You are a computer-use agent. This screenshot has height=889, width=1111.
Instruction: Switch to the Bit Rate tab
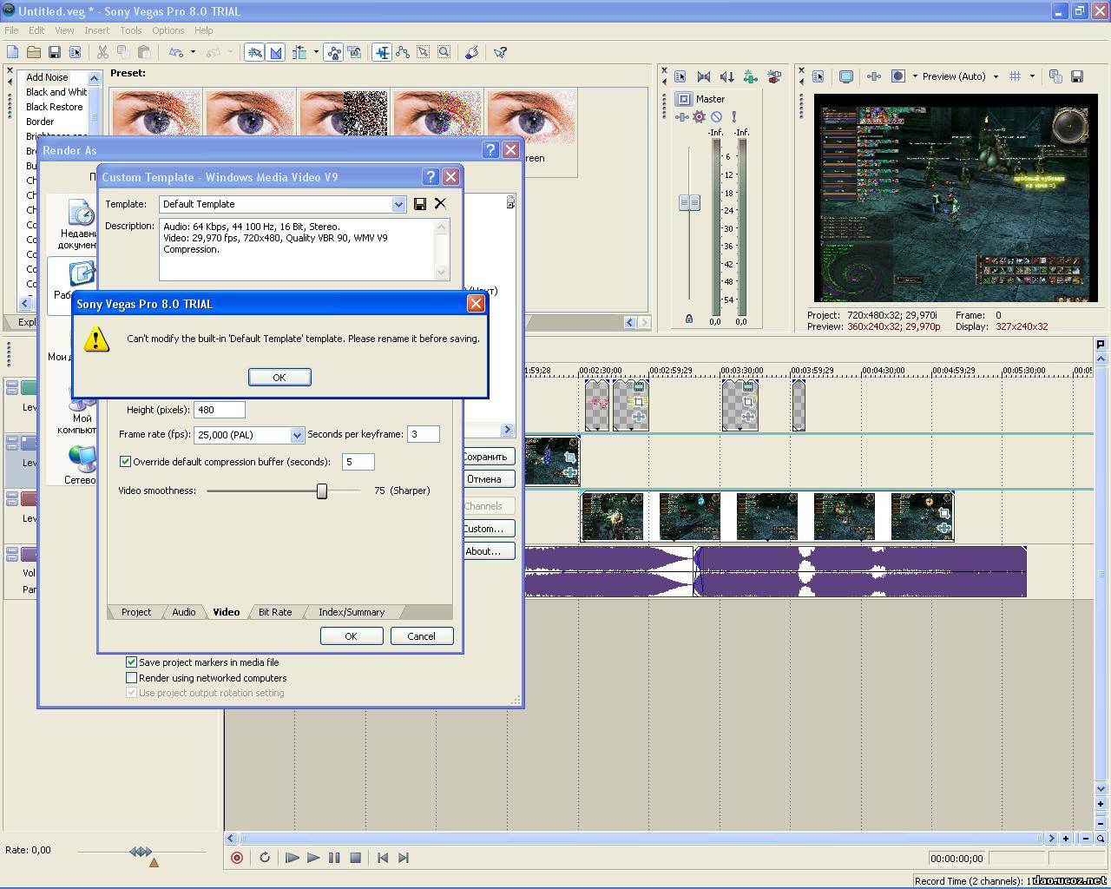(275, 612)
